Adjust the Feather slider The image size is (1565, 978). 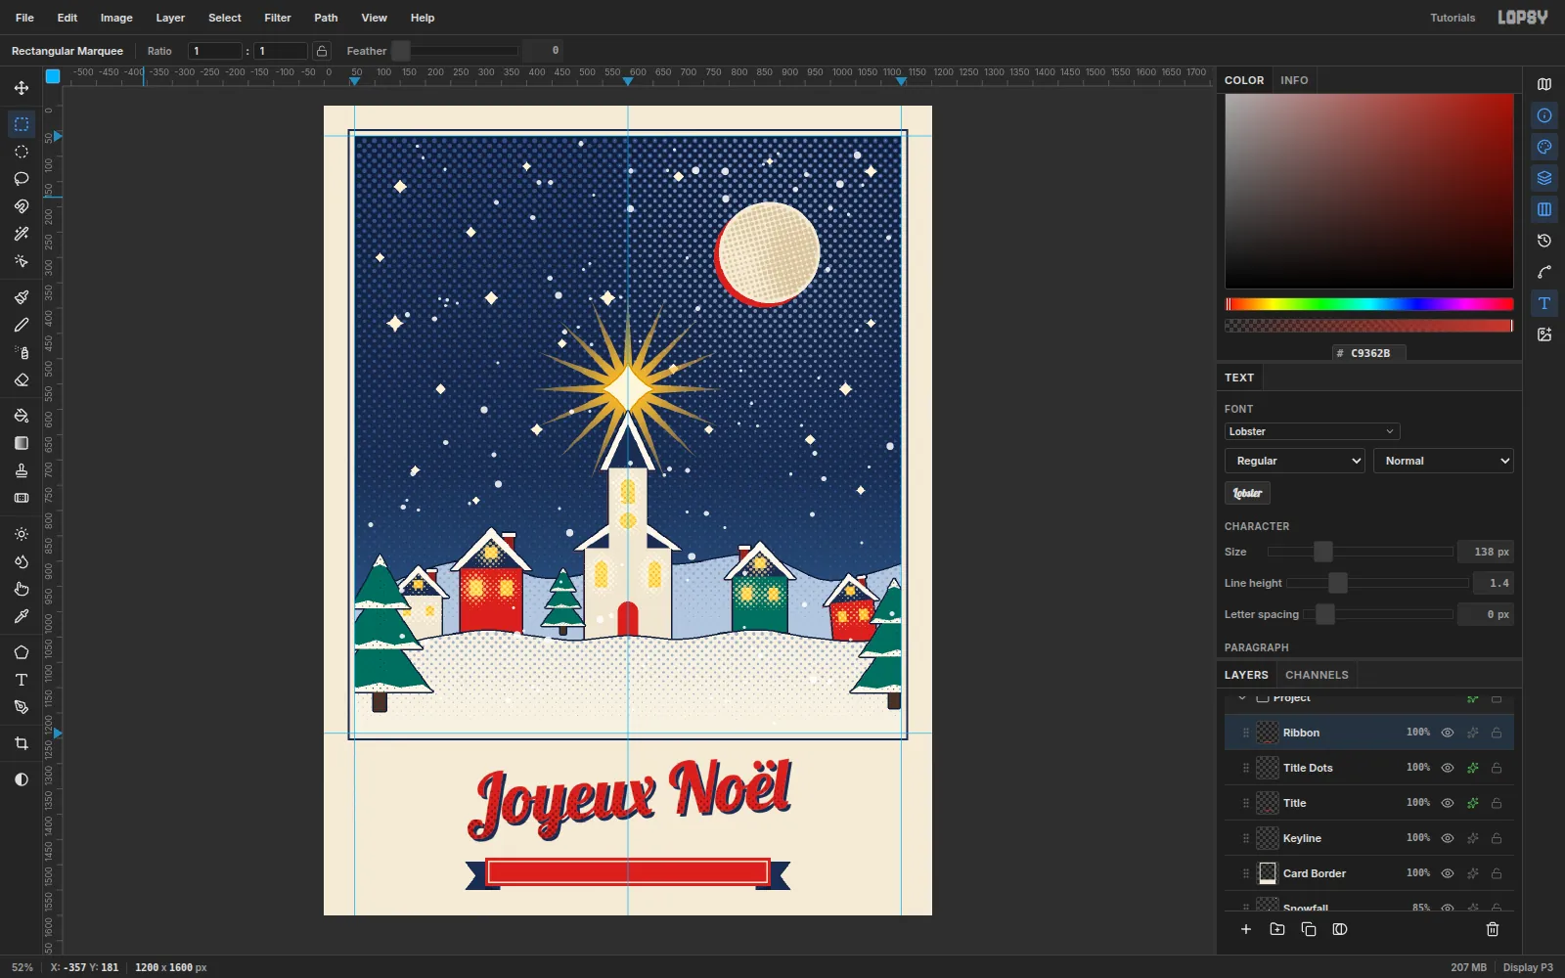[x=456, y=51]
